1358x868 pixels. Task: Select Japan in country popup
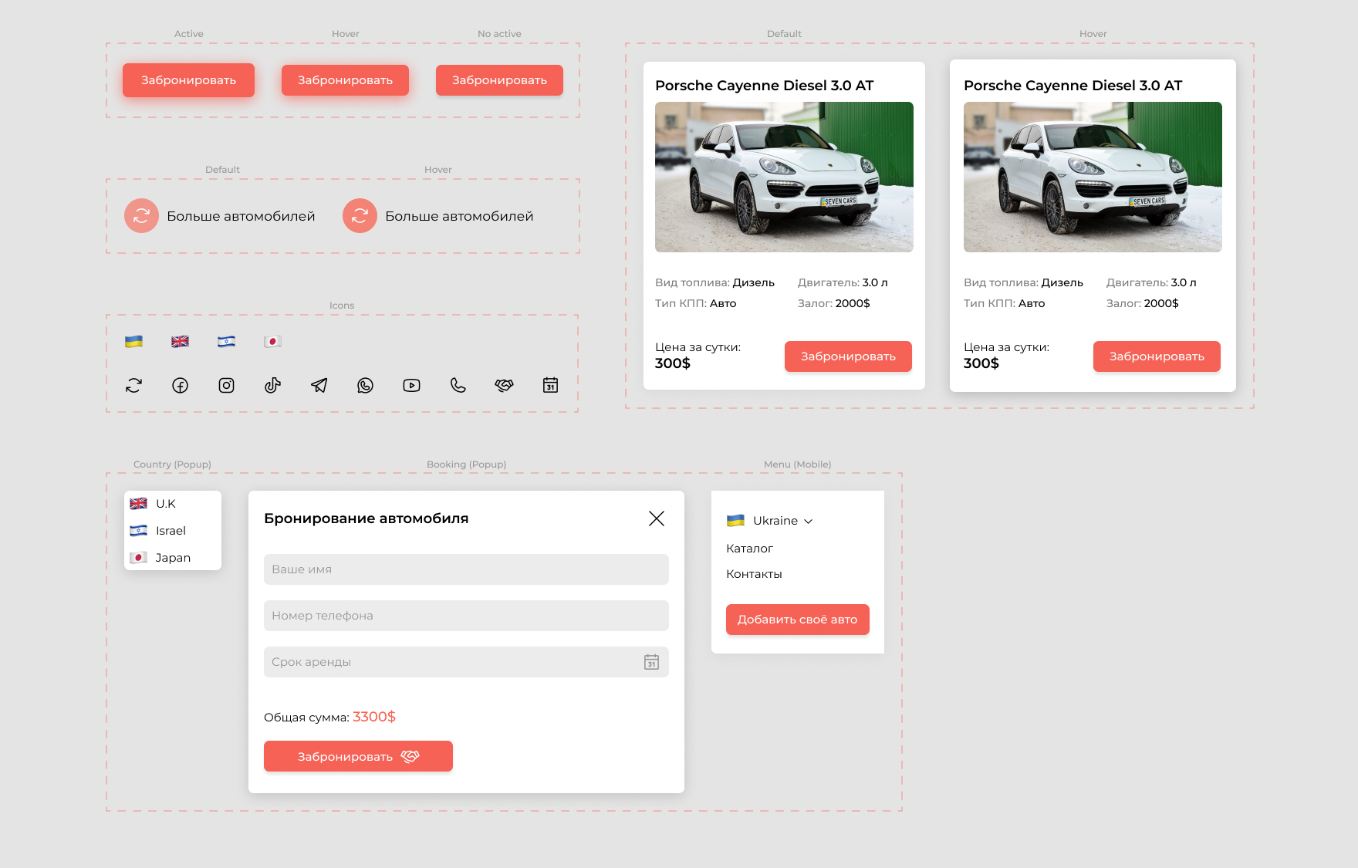point(173,558)
